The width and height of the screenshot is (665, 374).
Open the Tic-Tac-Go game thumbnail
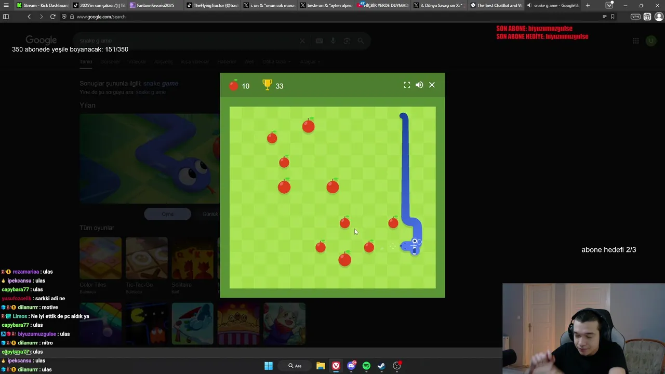(147, 258)
